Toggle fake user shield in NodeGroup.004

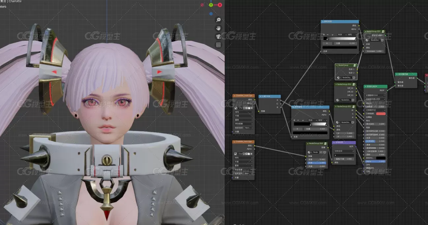click(325, 152)
